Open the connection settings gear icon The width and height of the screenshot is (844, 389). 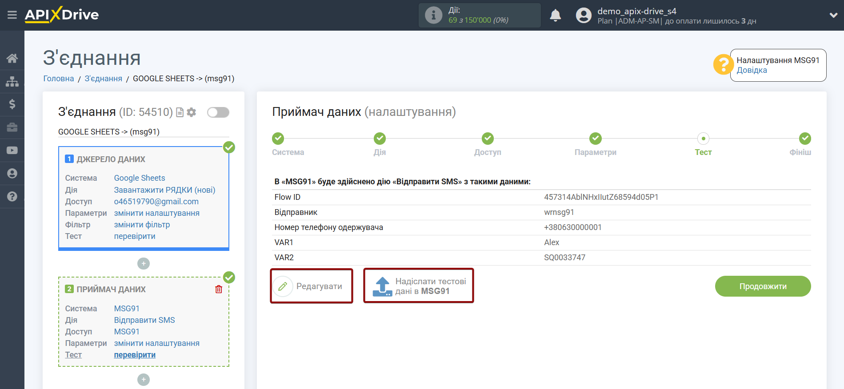click(192, 112)
